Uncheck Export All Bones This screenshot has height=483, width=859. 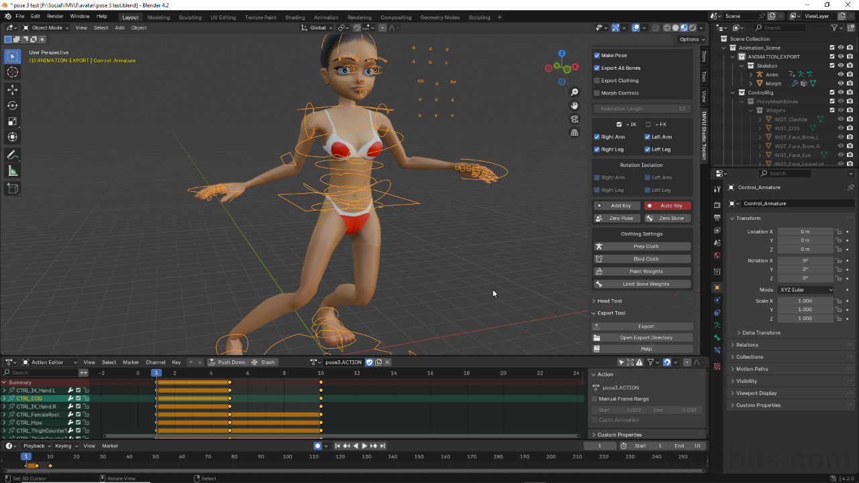tap(597, 68)
